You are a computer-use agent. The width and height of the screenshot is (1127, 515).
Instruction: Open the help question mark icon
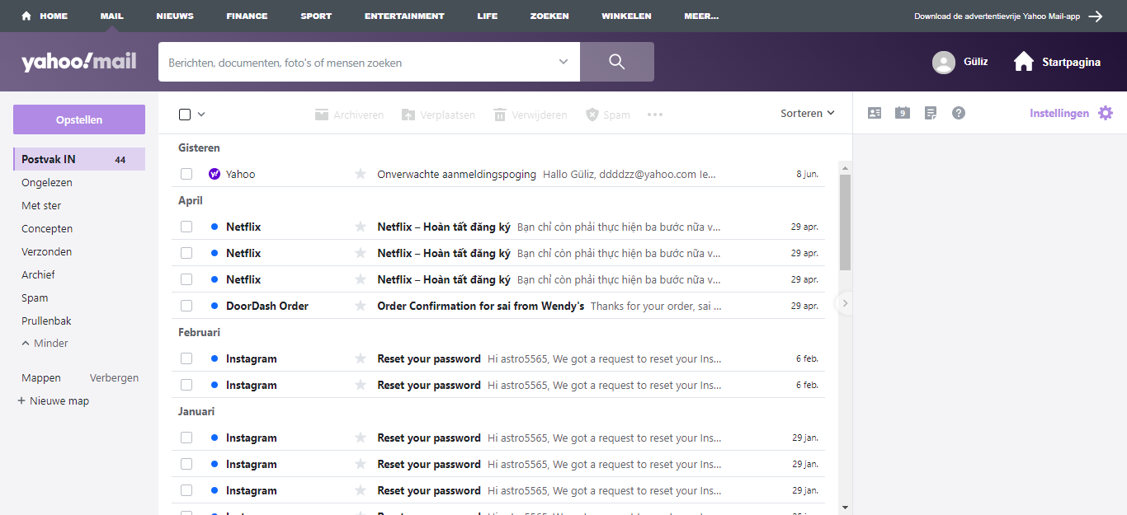(x=959, y=113)
